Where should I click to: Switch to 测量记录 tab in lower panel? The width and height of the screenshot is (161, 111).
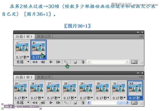point(44,77)
